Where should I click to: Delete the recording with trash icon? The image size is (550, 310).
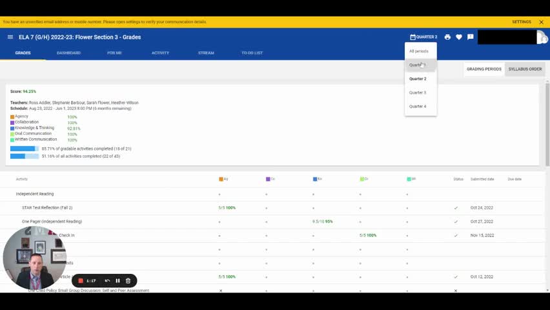128,281
